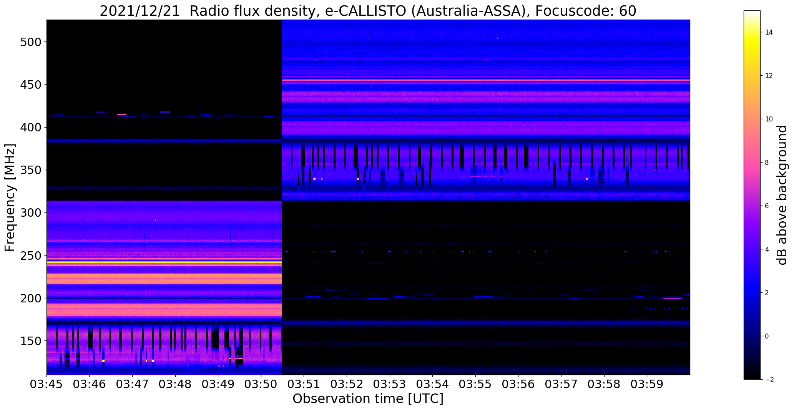Image resolution: width=794 pixels, height=410 pixels.
Task: Click the 03:52 time tick label
Action: coord(347,384)
